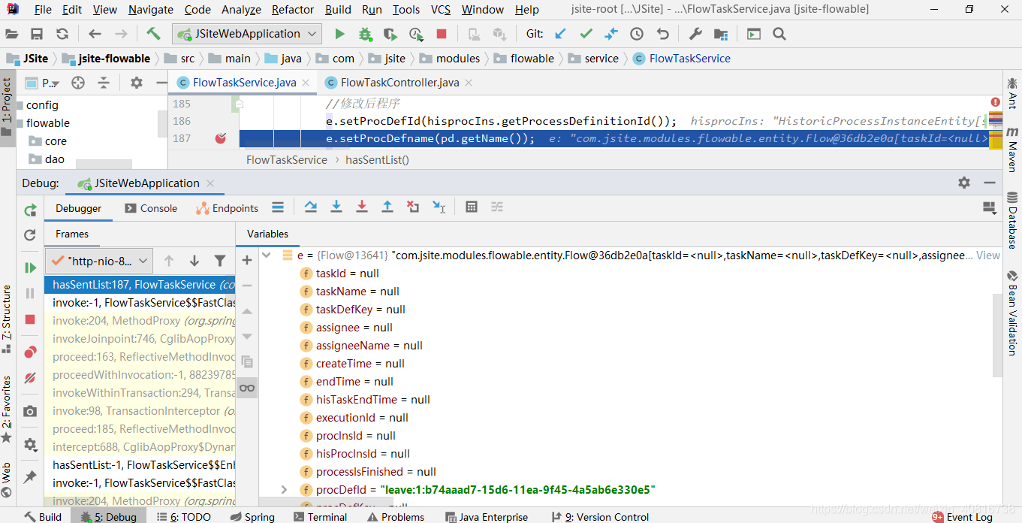Start debugging with the bug icon
The width and height of the screenshot is (1022, 523).
point(365,34)
